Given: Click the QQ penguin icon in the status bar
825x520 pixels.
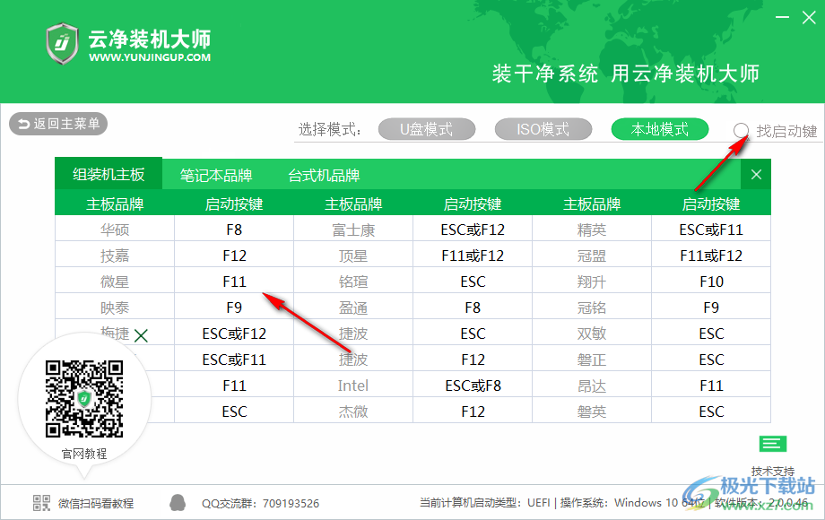Looking at the screenshot, I should click(x=178, y=502).
